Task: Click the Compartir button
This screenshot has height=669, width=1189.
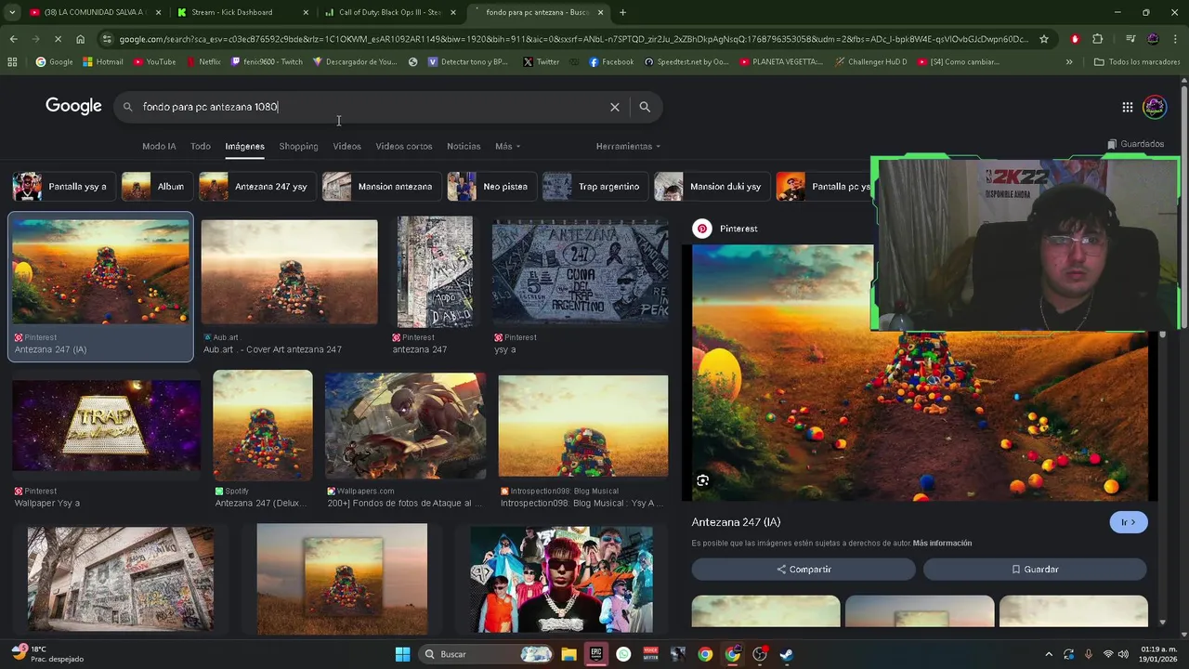Action: coord(804,569)
